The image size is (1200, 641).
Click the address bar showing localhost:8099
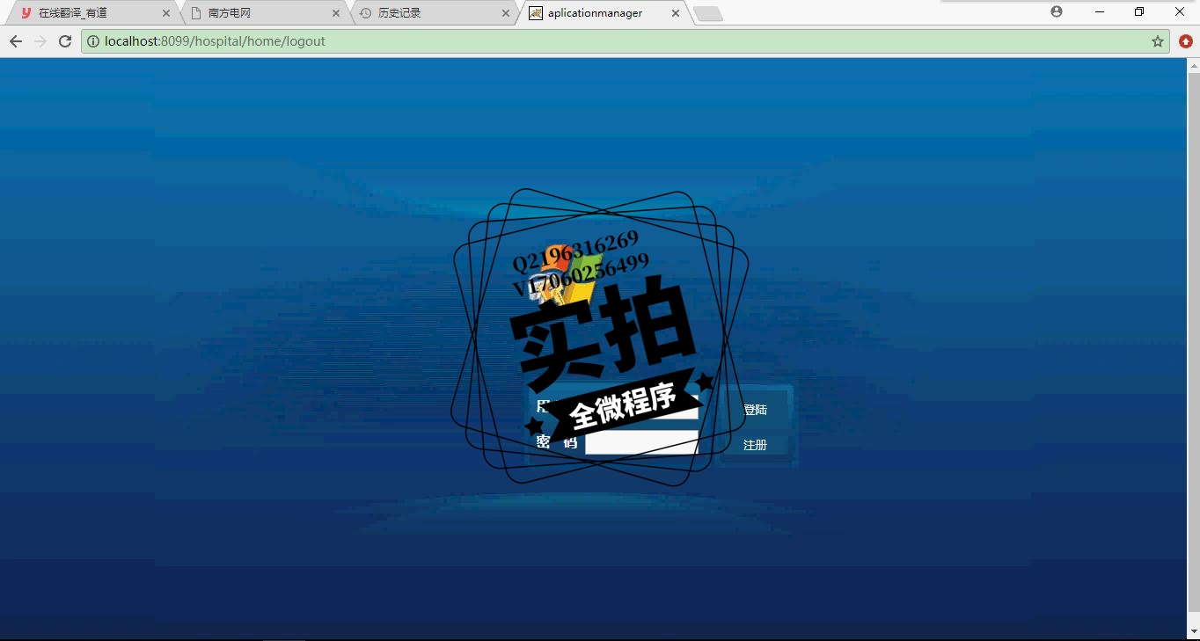625,41
